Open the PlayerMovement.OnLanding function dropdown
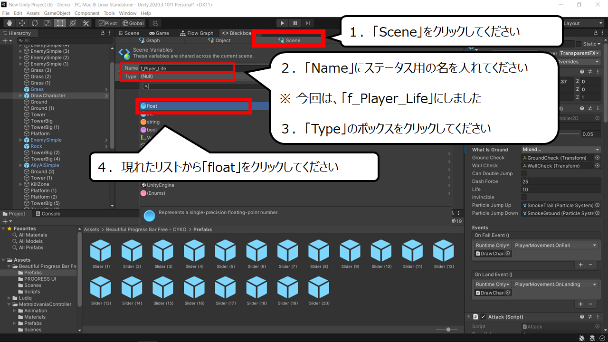The height and width of the screenshot is (342, 608). point(556,284)
